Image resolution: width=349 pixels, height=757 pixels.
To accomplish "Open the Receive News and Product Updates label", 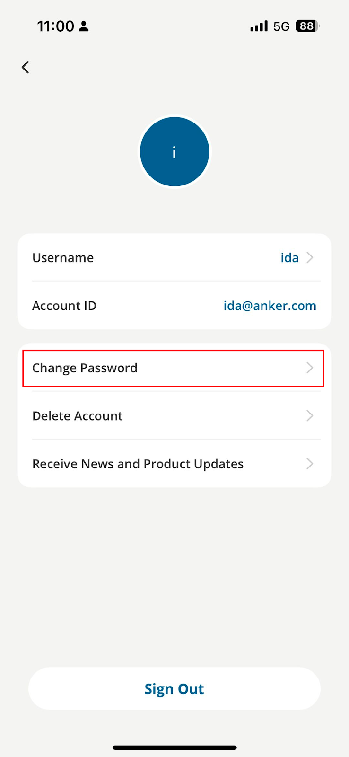I will pos(138,464).
